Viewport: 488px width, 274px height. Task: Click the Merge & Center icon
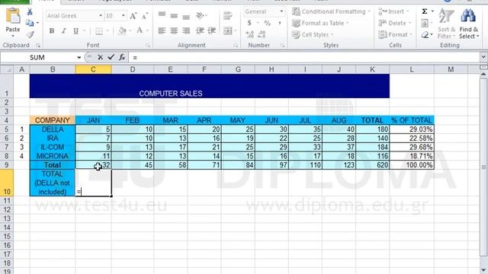228,30
